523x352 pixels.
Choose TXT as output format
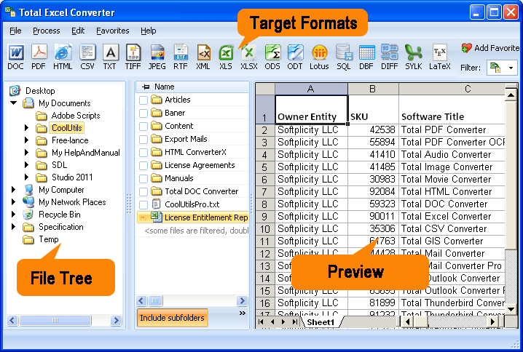[110, 57]
